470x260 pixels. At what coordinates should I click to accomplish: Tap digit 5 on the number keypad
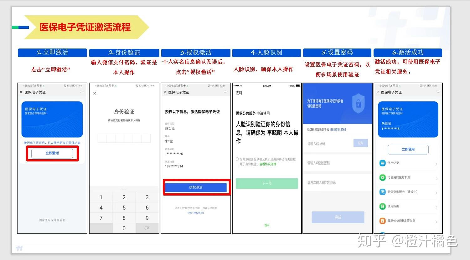tap(124, 207)
